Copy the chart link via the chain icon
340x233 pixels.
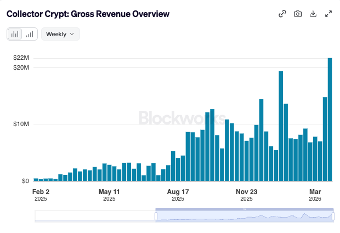click(282, 14)
